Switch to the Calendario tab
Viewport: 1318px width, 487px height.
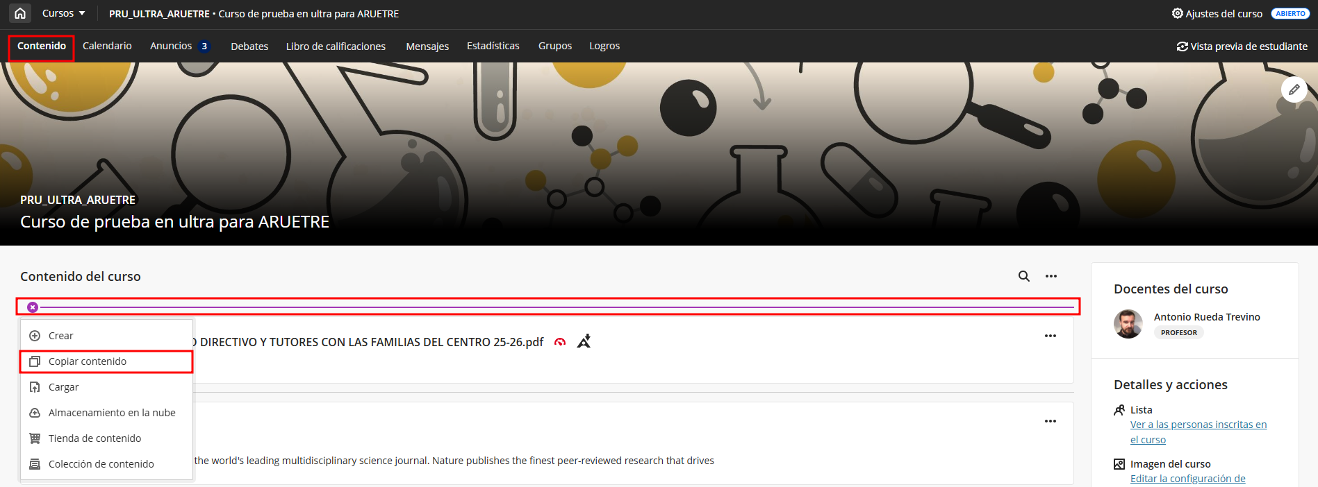pos(107,46)
